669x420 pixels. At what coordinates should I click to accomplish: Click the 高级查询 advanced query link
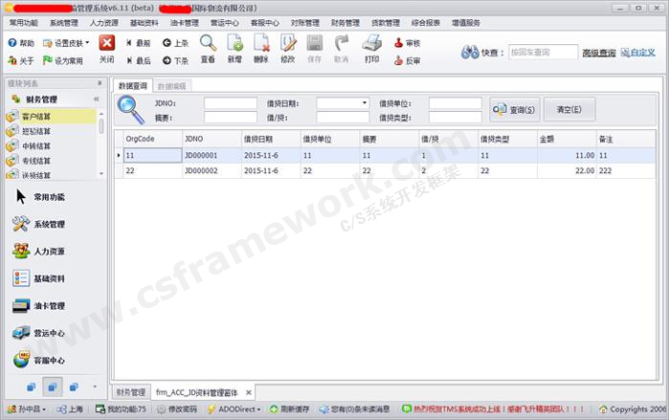(598, 53)
